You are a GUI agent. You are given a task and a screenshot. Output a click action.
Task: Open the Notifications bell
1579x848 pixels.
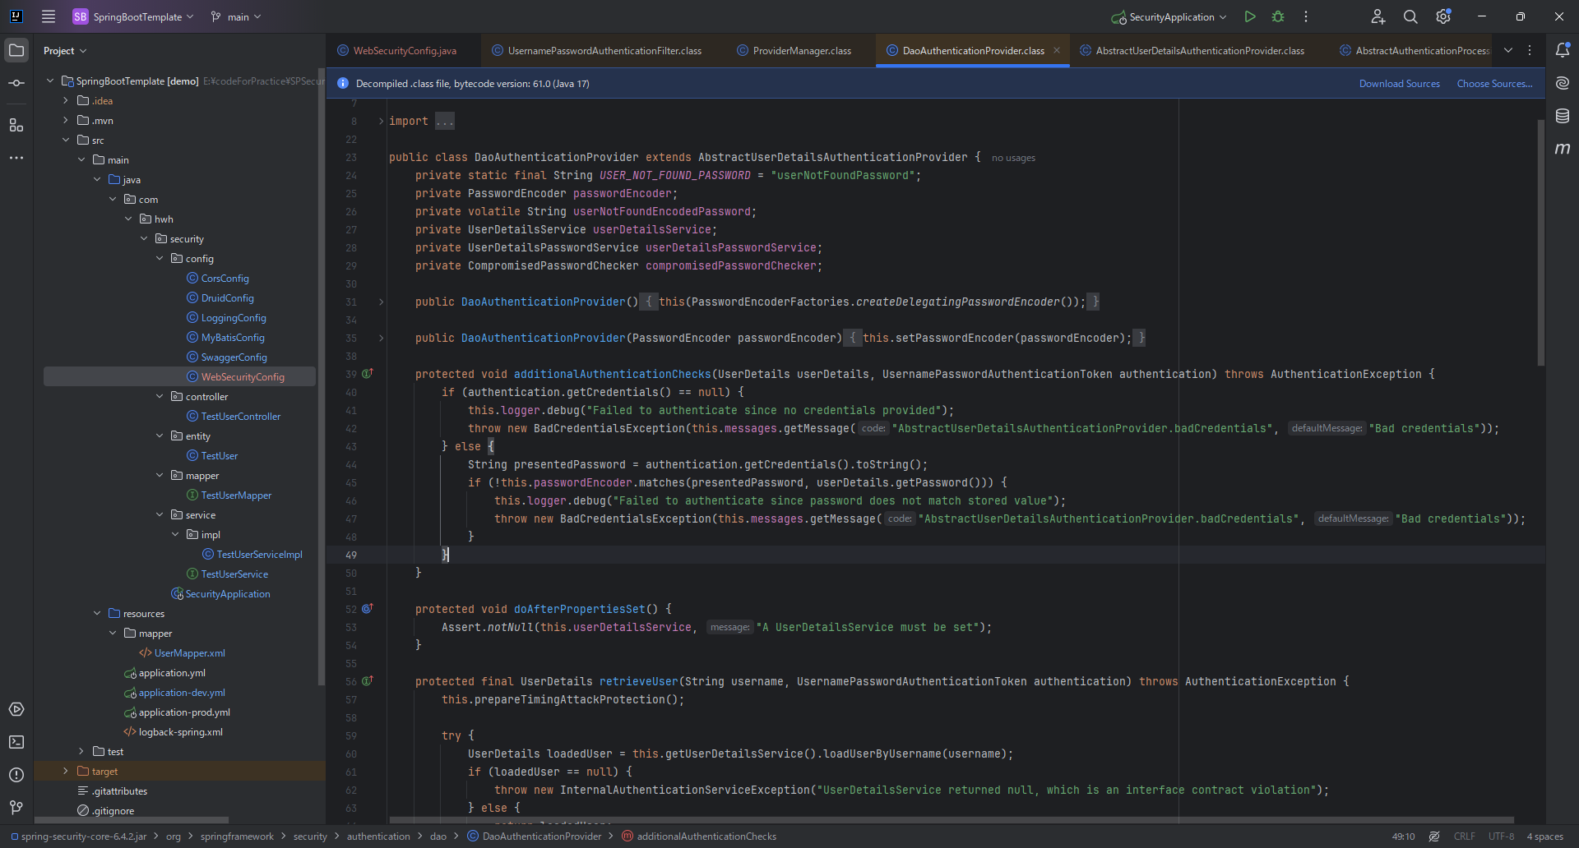[1563, 50]
